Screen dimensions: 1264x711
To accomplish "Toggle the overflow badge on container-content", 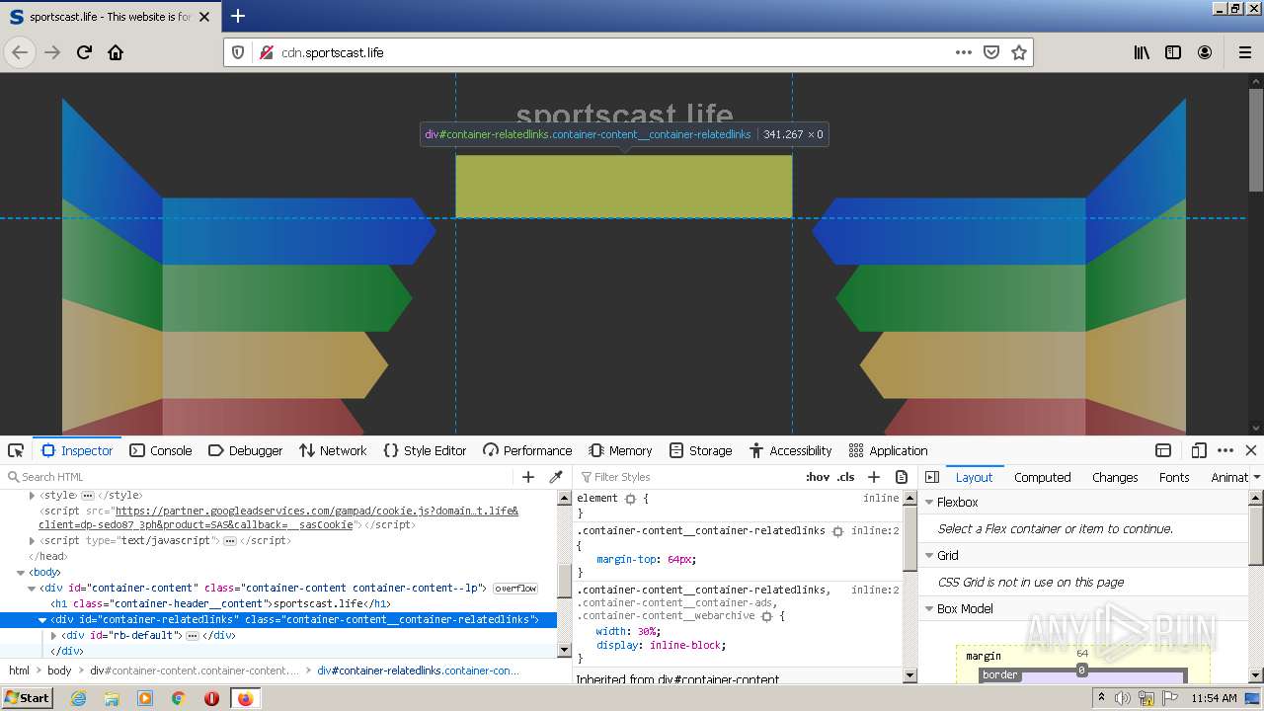I will pyautogui.click(x=515, y=589).
